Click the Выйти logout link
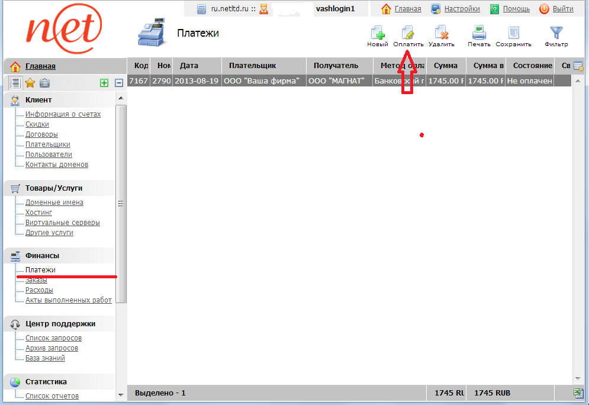This screenshot has height=405, width=589. coord(562,9)
